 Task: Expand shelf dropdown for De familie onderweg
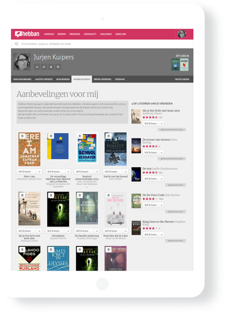point(97,231)
